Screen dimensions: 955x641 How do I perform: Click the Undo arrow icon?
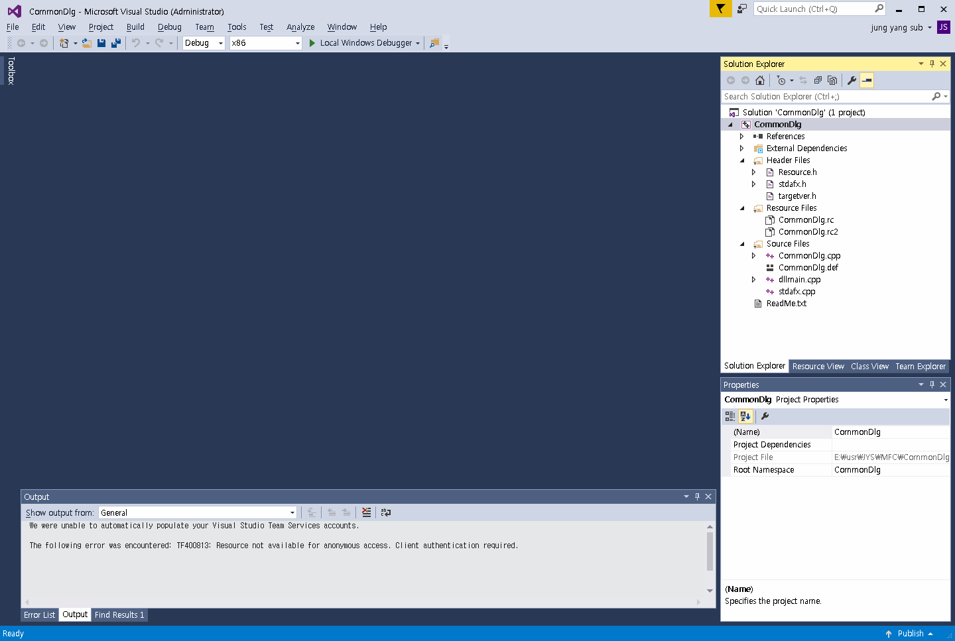[135, 43]
